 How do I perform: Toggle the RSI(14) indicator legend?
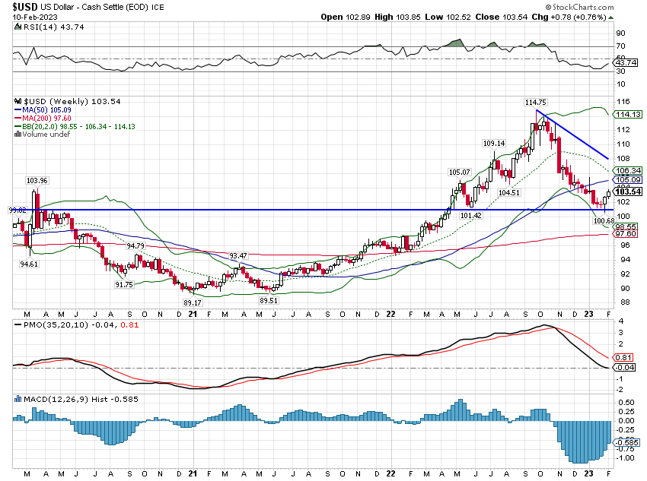point(42,28)
